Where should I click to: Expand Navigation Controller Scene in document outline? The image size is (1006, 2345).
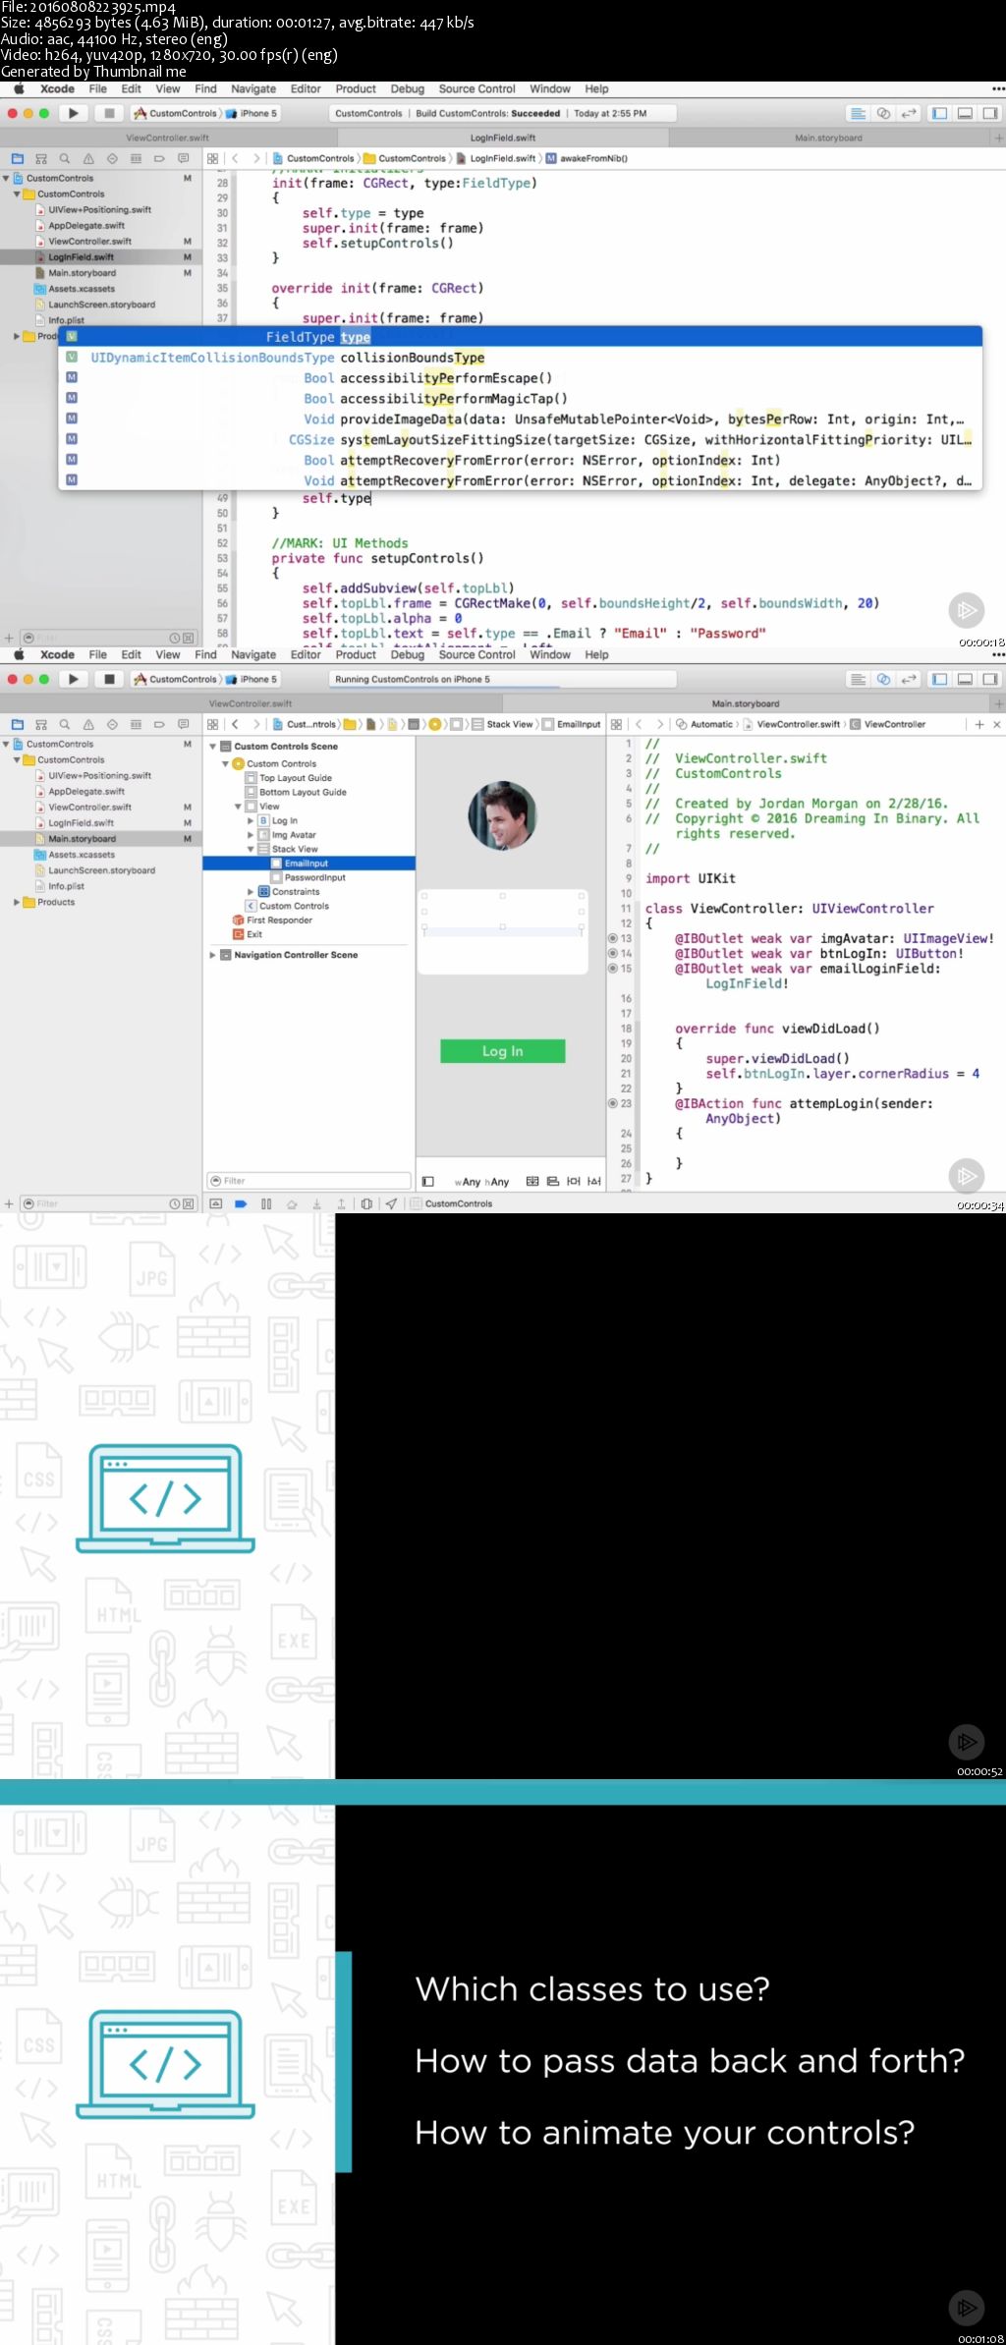click(x=213, y=955)
